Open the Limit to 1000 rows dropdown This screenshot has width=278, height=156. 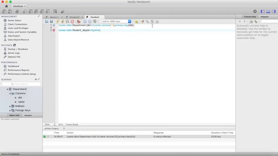coord(116,21)
